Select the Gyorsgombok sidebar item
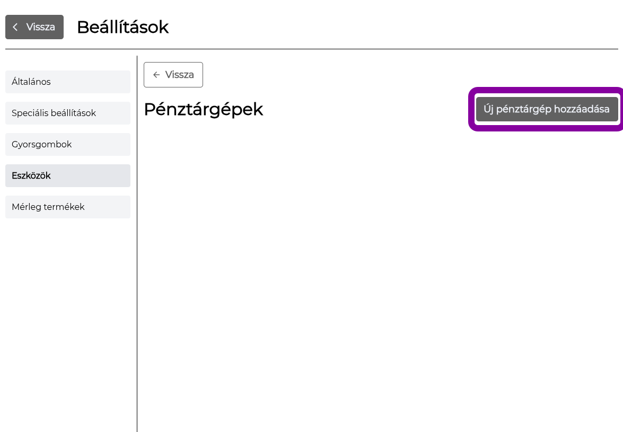 tap(67, 145)
